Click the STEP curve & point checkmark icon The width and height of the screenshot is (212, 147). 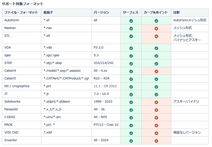156,64
